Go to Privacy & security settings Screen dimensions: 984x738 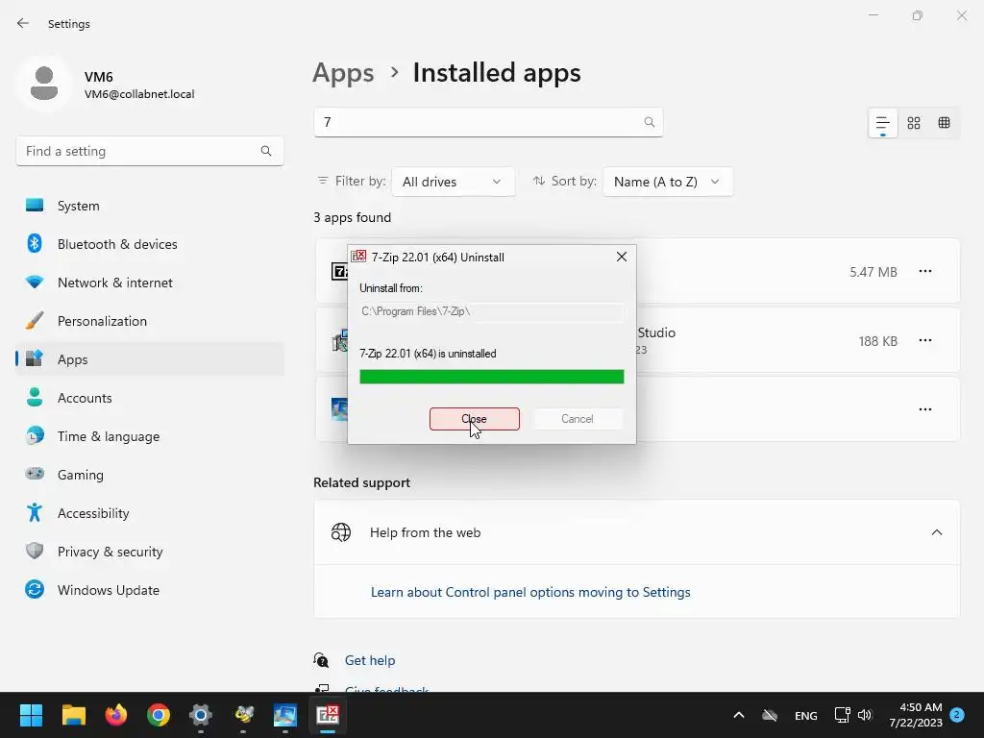click(110, 552)
